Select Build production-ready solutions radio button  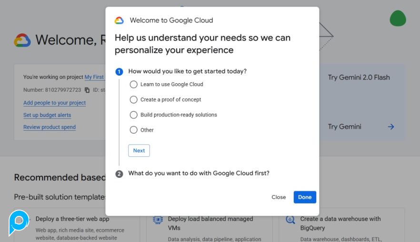point(133,115)
